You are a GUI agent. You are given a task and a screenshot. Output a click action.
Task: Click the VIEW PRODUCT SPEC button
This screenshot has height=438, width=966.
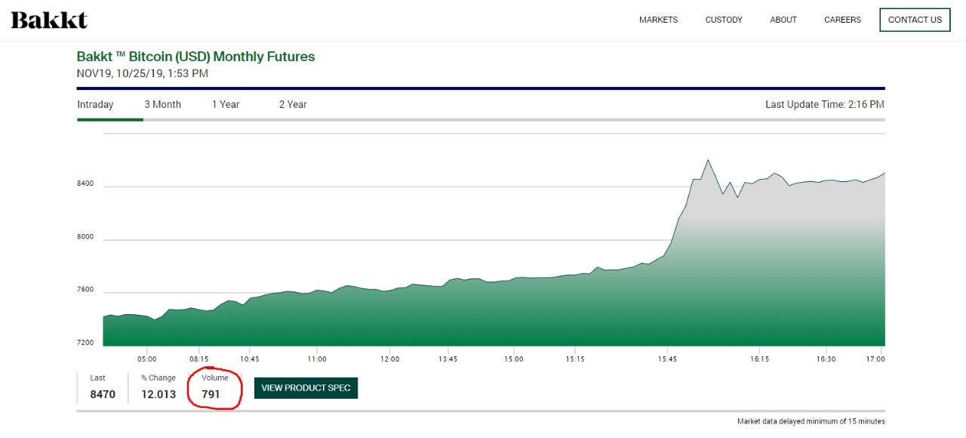tap(306, 388)
